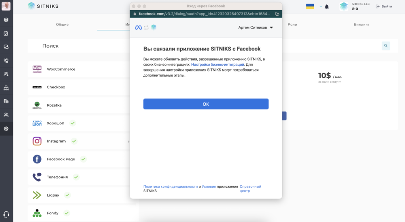Image resolution: width=405 pixels, height=222 pixels.
Task: Click the Meta logo in dialog
Action: (139, 27)
